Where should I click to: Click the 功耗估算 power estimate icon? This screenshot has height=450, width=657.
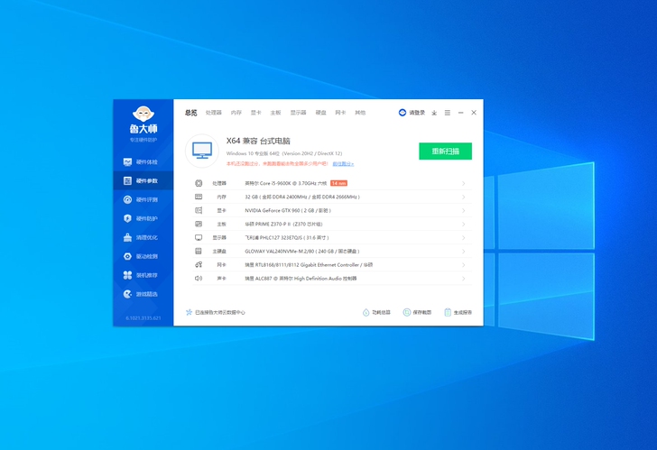point(366,312)
